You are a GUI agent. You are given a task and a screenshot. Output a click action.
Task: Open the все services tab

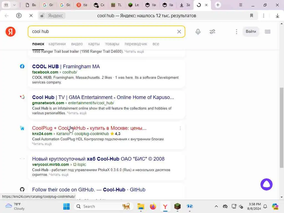pos(156,44)
